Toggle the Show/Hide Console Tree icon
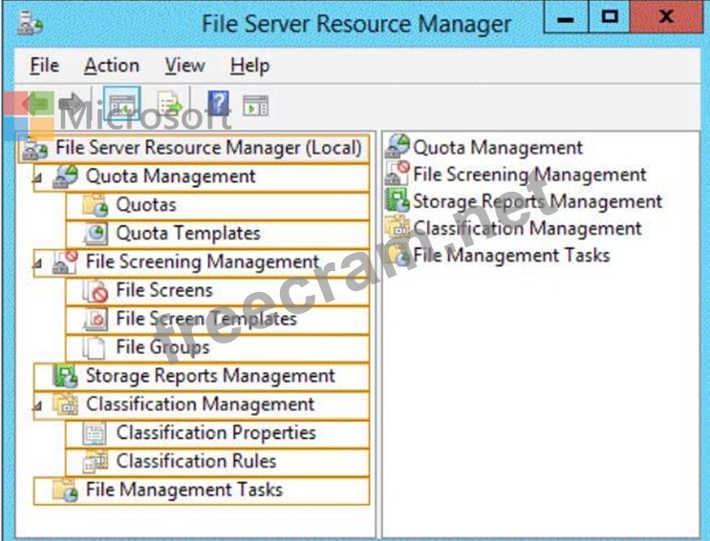Image resolution: width=710 pixels, height=541 pixels. click(x=121, y=104)
